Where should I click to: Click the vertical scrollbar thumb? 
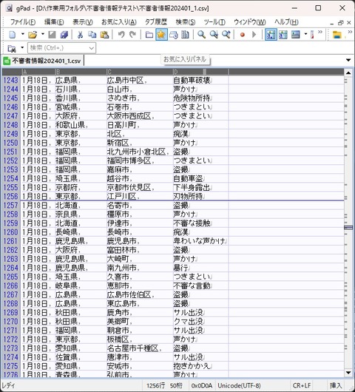(348, 227)
